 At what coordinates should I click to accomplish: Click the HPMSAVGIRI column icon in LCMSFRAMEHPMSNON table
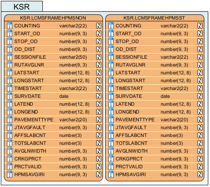[10, 174]
